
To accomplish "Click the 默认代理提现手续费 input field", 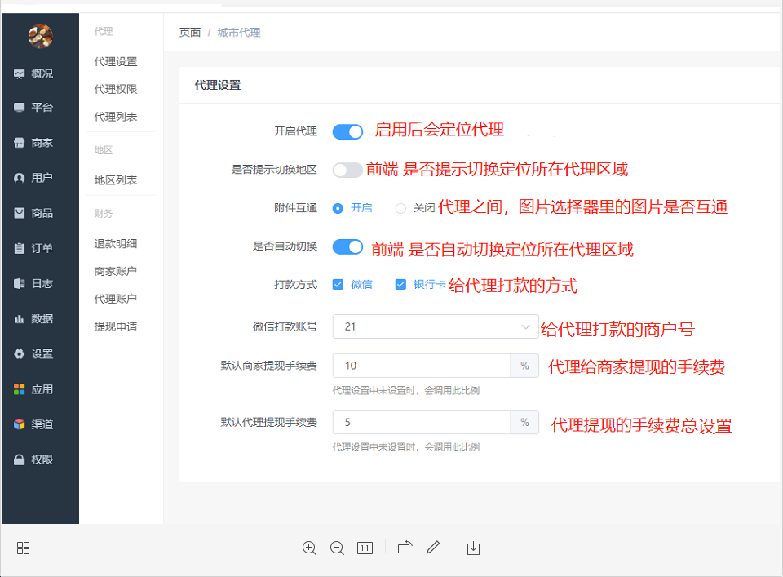I will 422,423.
